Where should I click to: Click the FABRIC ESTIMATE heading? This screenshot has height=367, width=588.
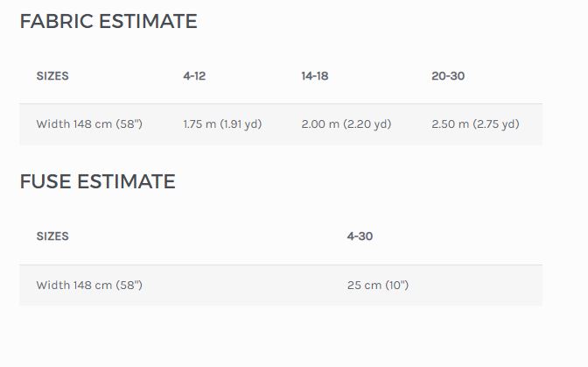click(108, 21)
